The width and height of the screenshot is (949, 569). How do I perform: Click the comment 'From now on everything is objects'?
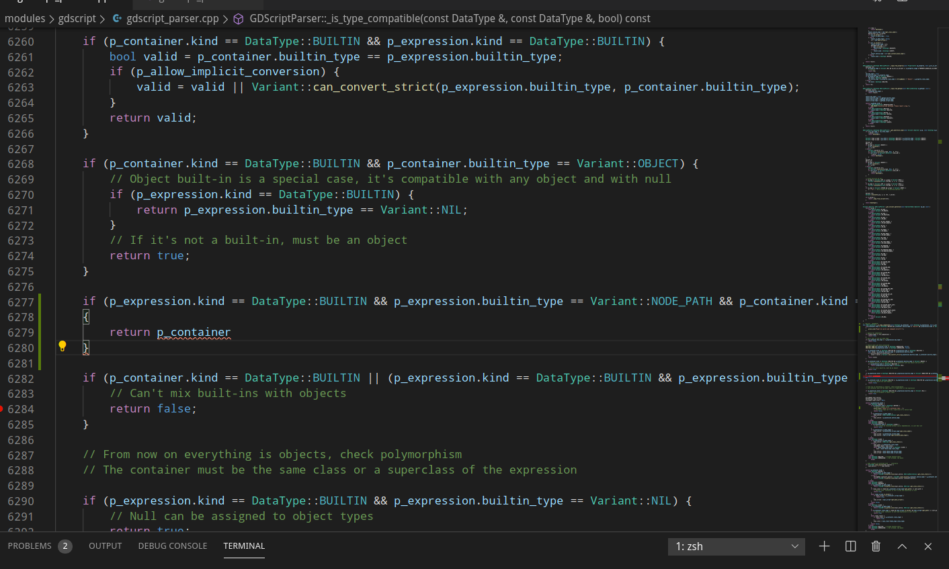(272, 454)
